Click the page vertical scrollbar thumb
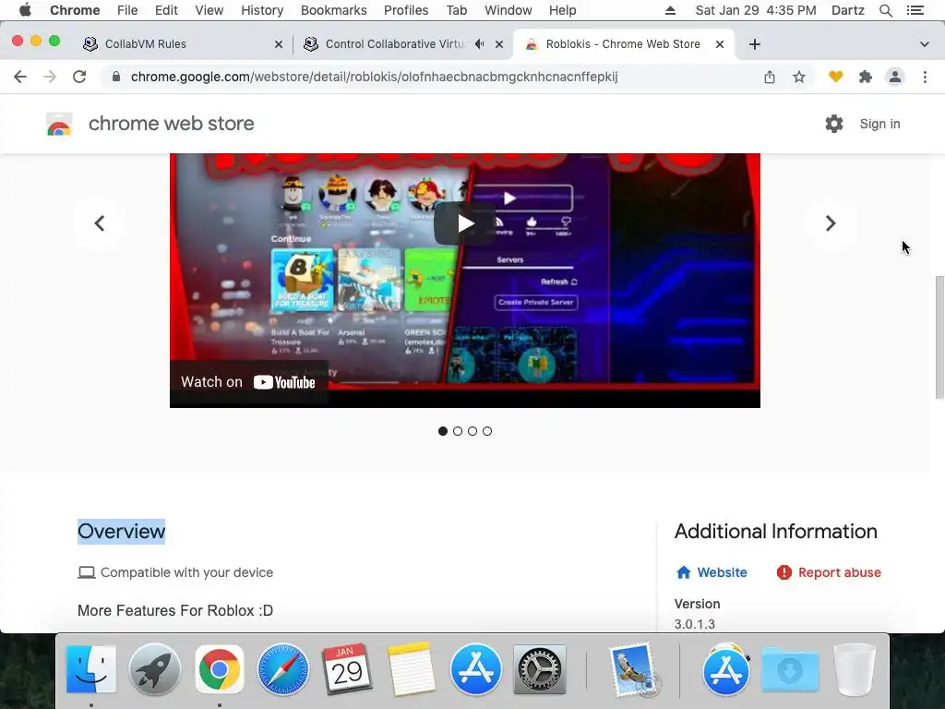The width and height of the screenshot is (945, 709). 939,337
